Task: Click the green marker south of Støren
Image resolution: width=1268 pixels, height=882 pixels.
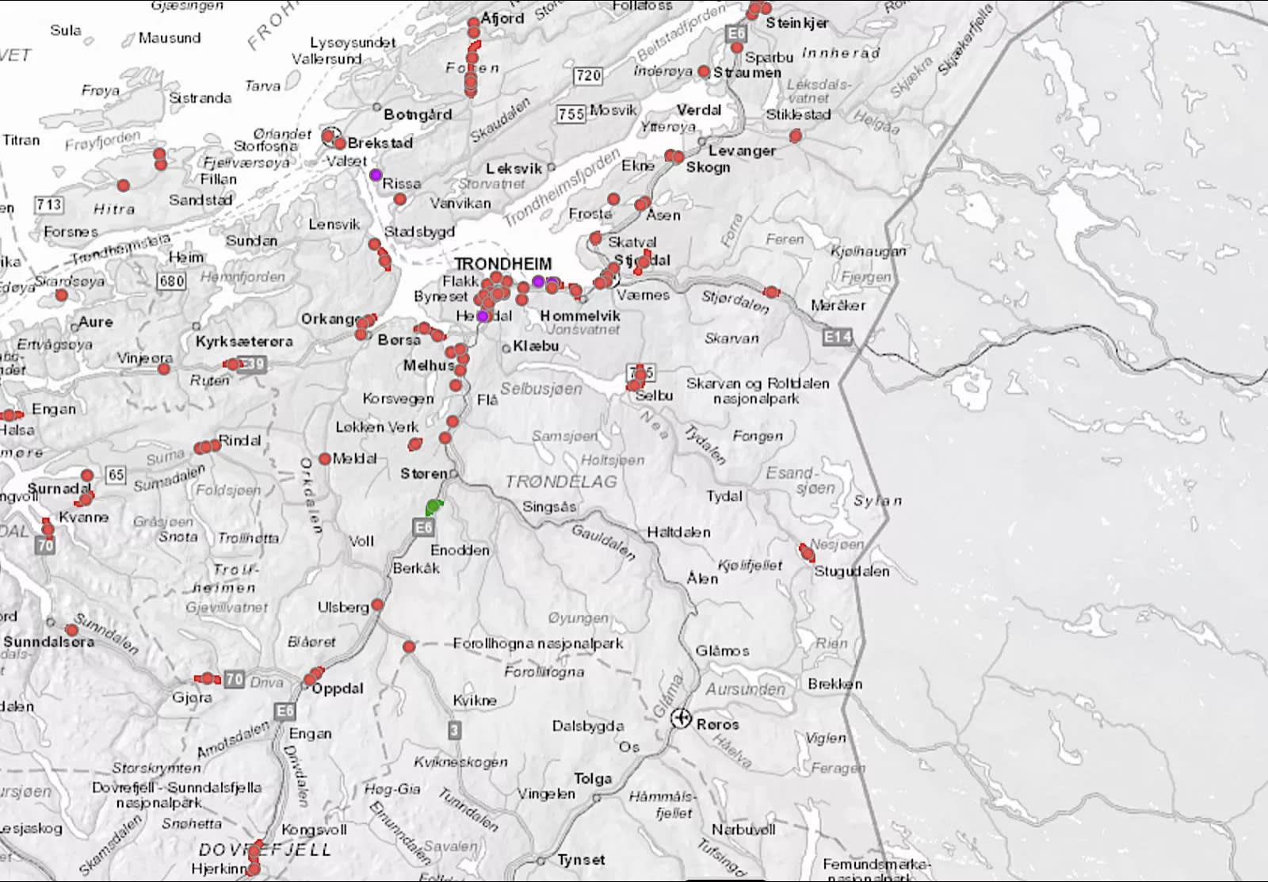Action: tap(433, 507)
